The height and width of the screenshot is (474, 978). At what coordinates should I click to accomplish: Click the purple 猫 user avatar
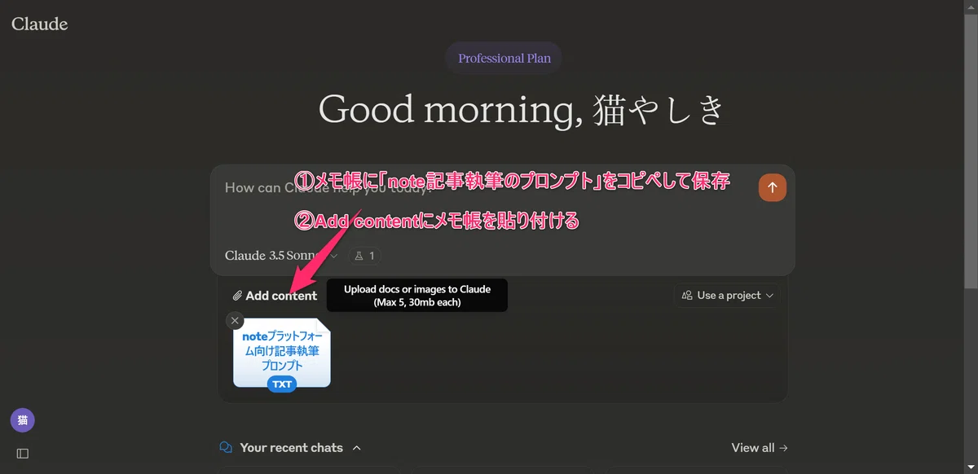pyautogui.click(x=23, y=420)
